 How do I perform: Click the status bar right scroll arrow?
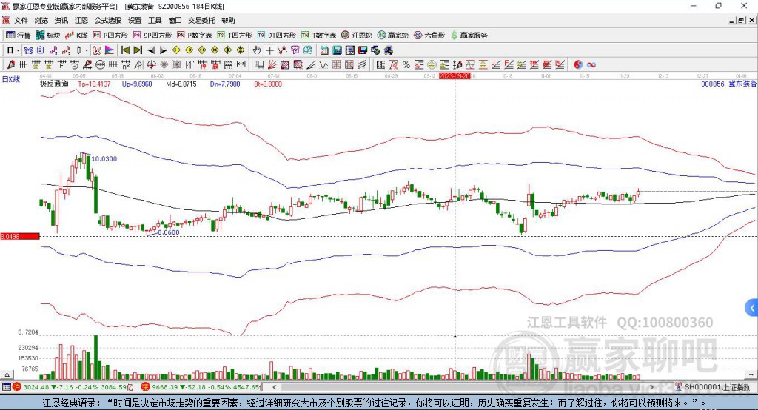651,387
